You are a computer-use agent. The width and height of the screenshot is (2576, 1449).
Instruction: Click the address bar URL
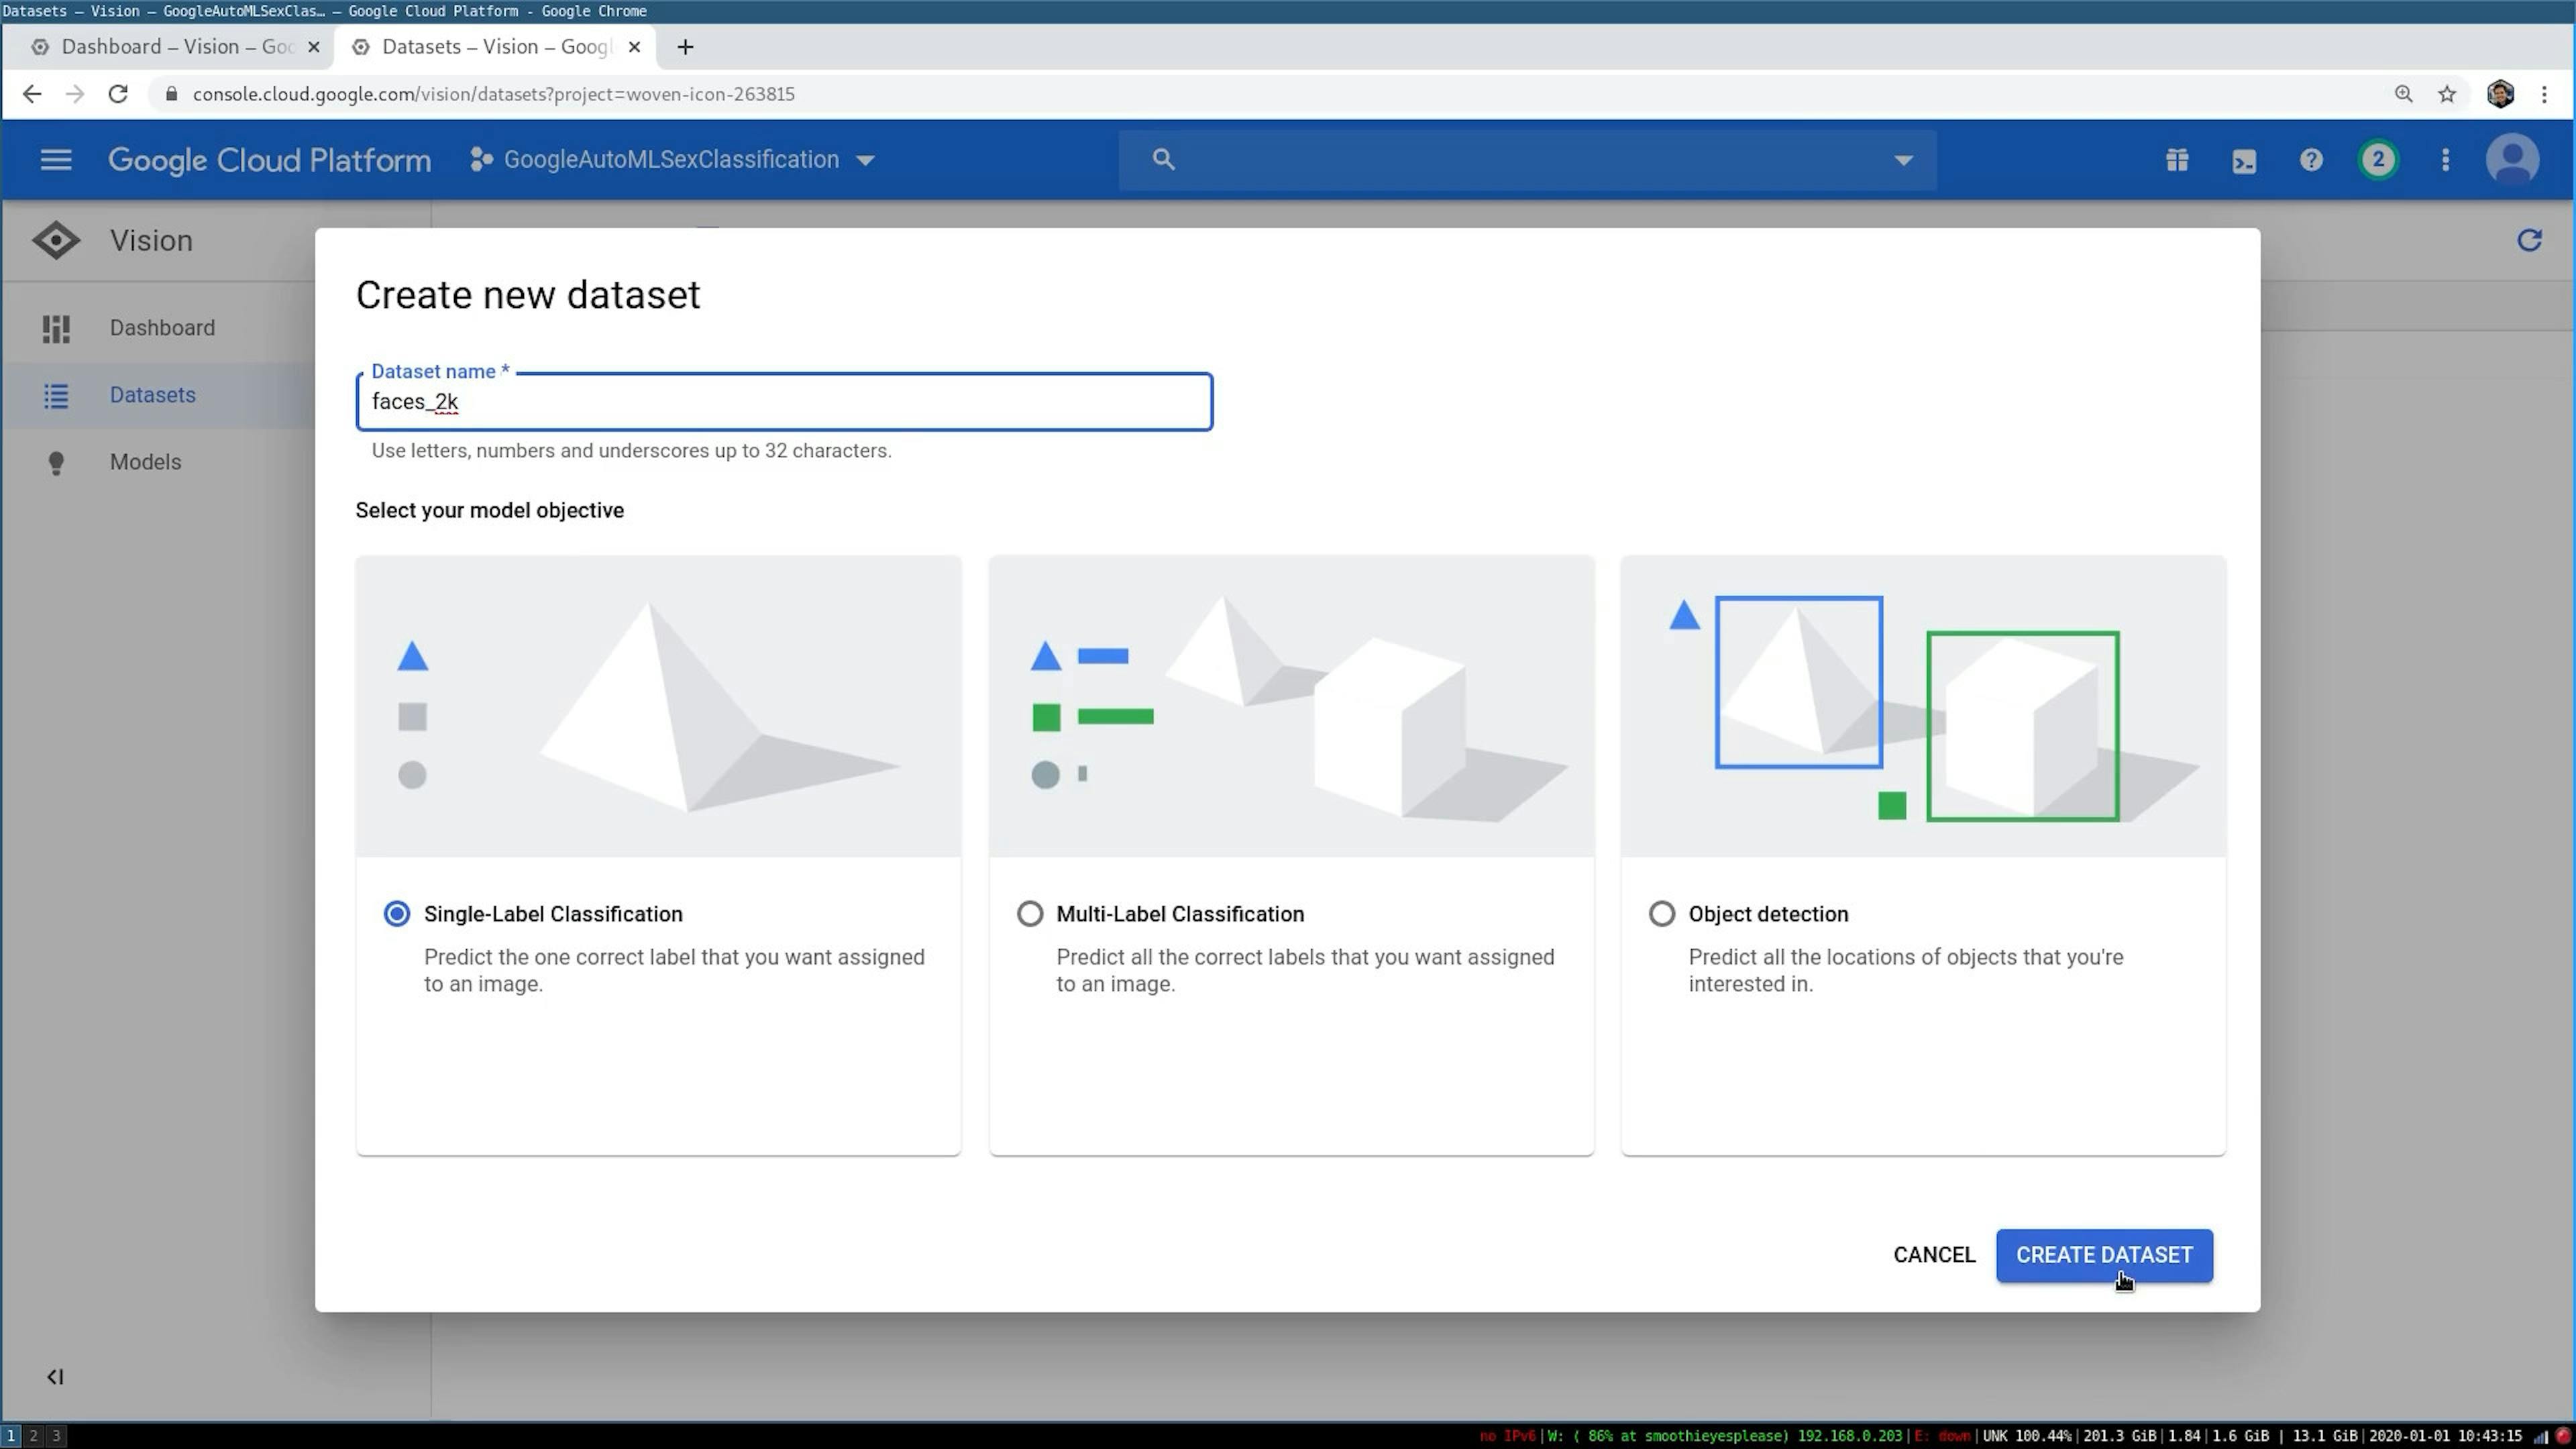coord(494,94)
